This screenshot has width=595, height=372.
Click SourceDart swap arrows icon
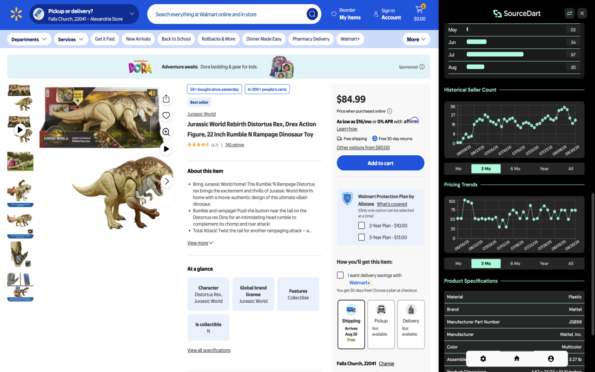[x=569, y=13]
